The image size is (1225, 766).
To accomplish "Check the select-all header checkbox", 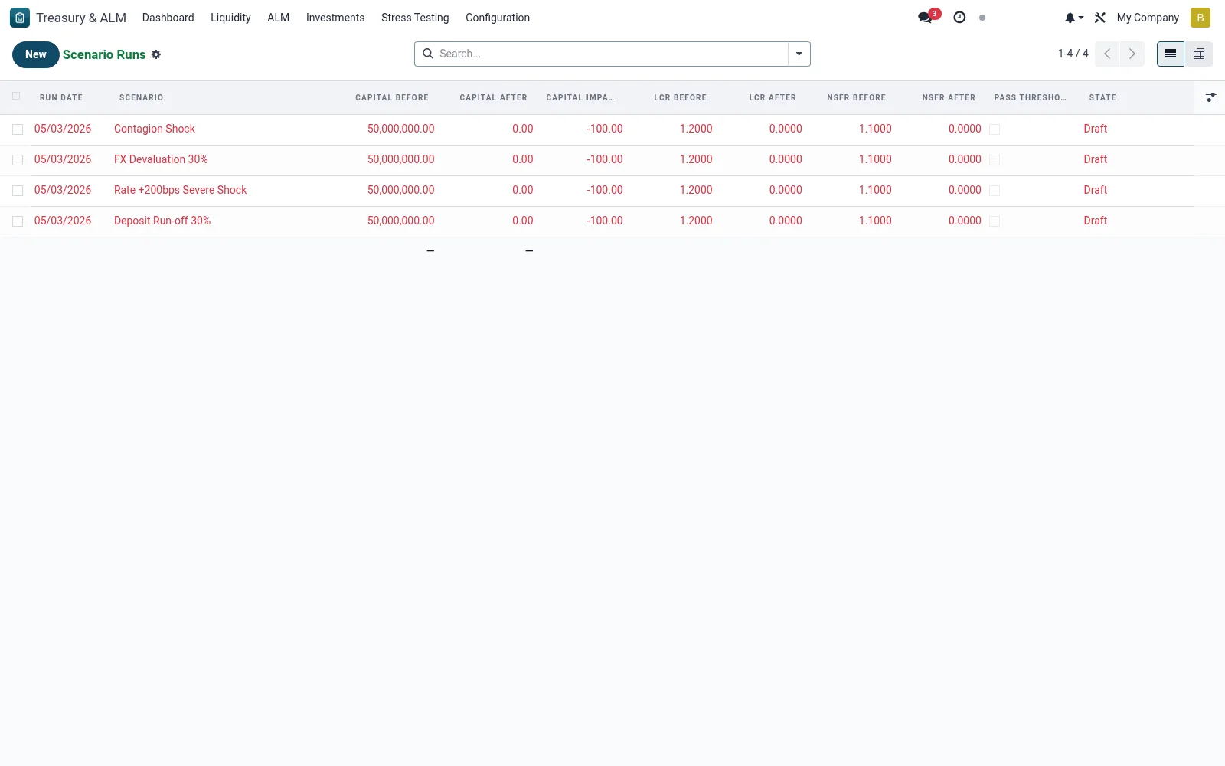I will point(16,96).
